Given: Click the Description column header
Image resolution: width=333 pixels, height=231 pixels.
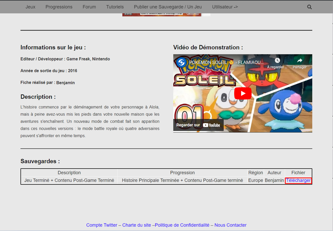Looking at the screenshot, I should pyautogui.click(x=69, y=173).
